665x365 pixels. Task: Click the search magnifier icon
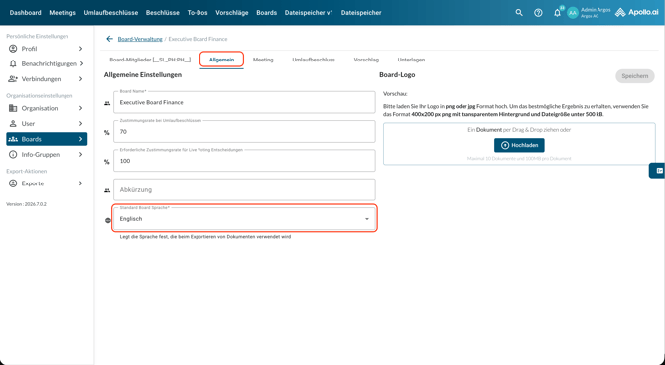[x=519, y=13]
